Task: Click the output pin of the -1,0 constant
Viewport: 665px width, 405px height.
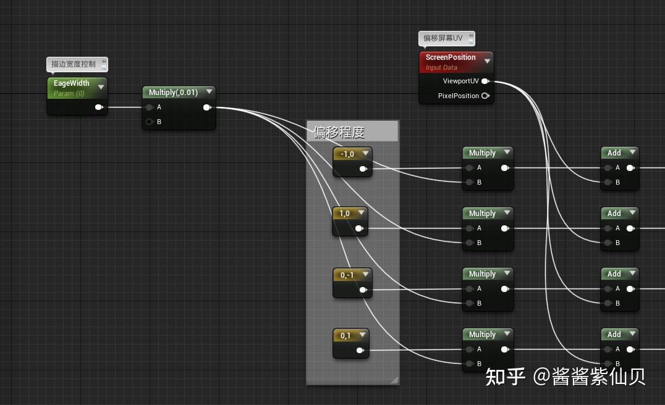Action: click(364, 167)
